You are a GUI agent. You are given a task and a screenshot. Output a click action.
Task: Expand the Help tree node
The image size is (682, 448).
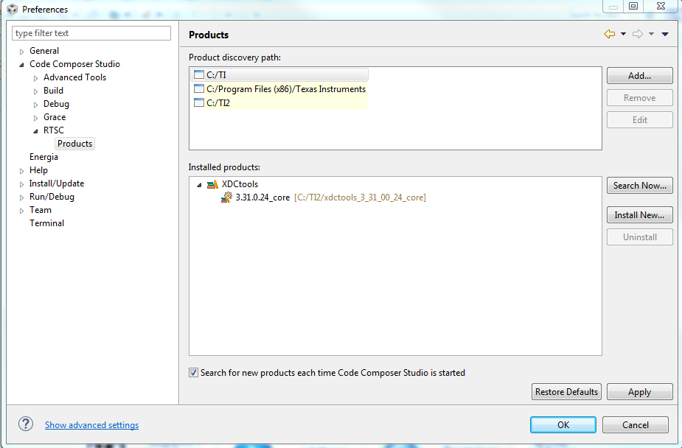click(21, 171)
